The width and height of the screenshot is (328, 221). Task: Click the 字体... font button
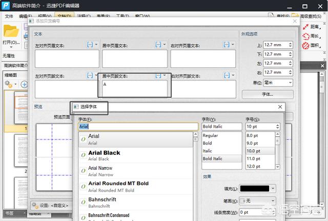click(x=268, y=94)
